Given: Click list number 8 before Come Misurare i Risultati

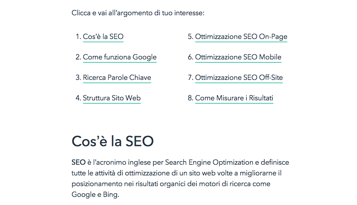Looking at the screenshot, I should (x=190, y=98).
